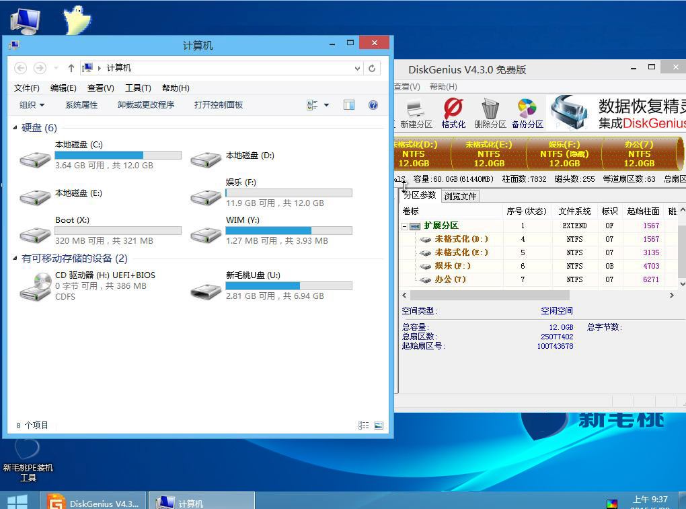This screenshot has height=509, width=686.
Task: Click the back arrow in Explorer
Action: 21,68
